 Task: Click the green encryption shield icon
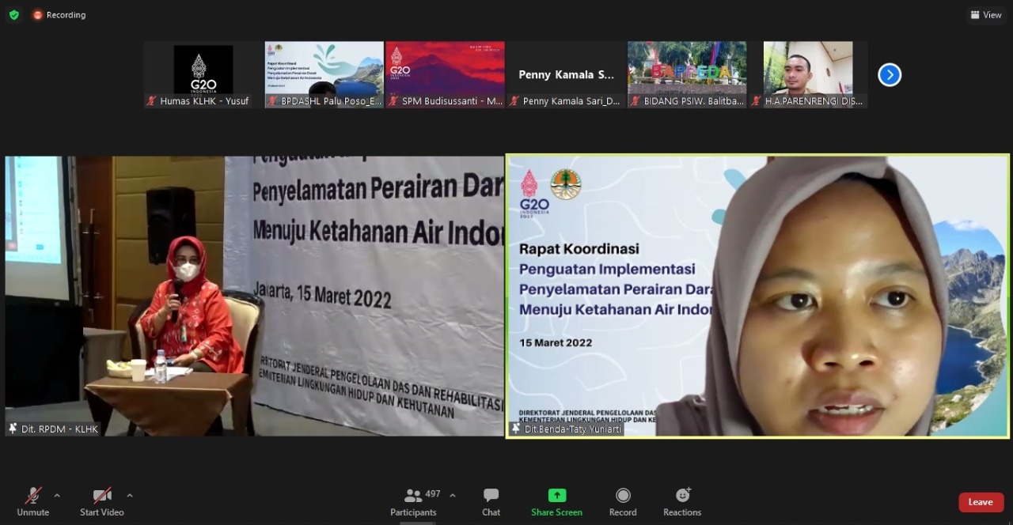click(13, 14)
